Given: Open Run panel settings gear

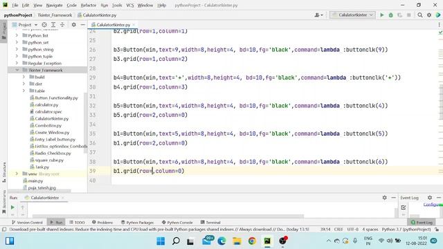Looking at the screenshot, I should tap(385, 198).
